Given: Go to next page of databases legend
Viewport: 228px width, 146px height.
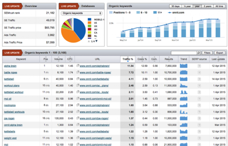Looking at the screenshot, I should point(96,41).
